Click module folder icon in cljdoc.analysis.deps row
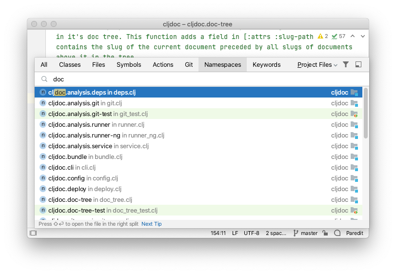The image size is (396, 274). (x=355, y=93)
